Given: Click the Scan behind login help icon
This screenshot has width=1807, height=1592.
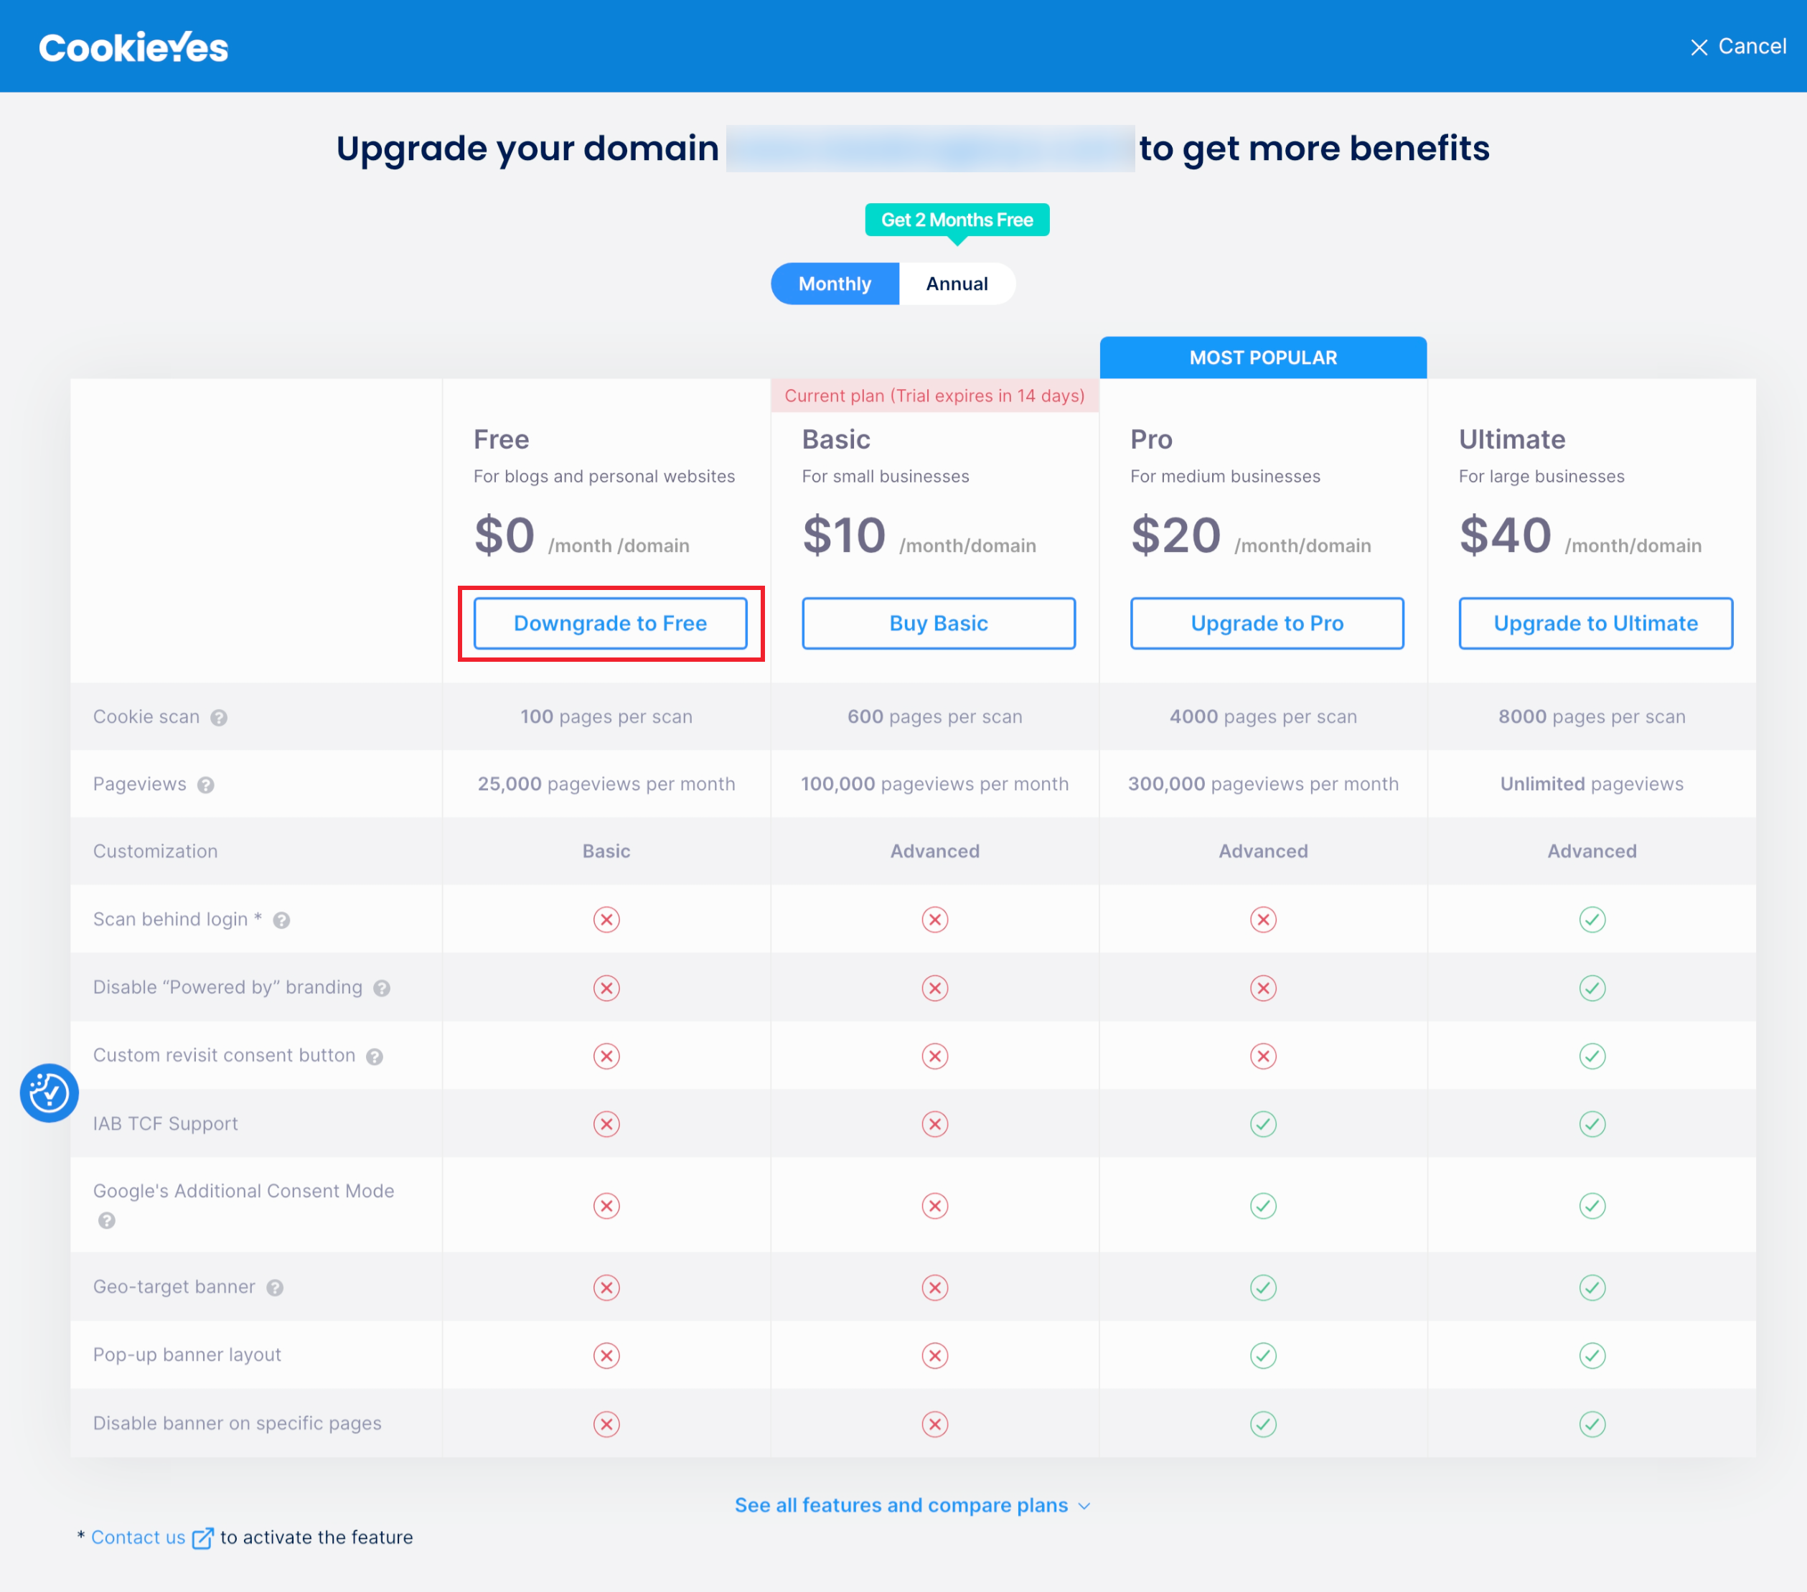Looking at the screenshot, I should [281, 921].
